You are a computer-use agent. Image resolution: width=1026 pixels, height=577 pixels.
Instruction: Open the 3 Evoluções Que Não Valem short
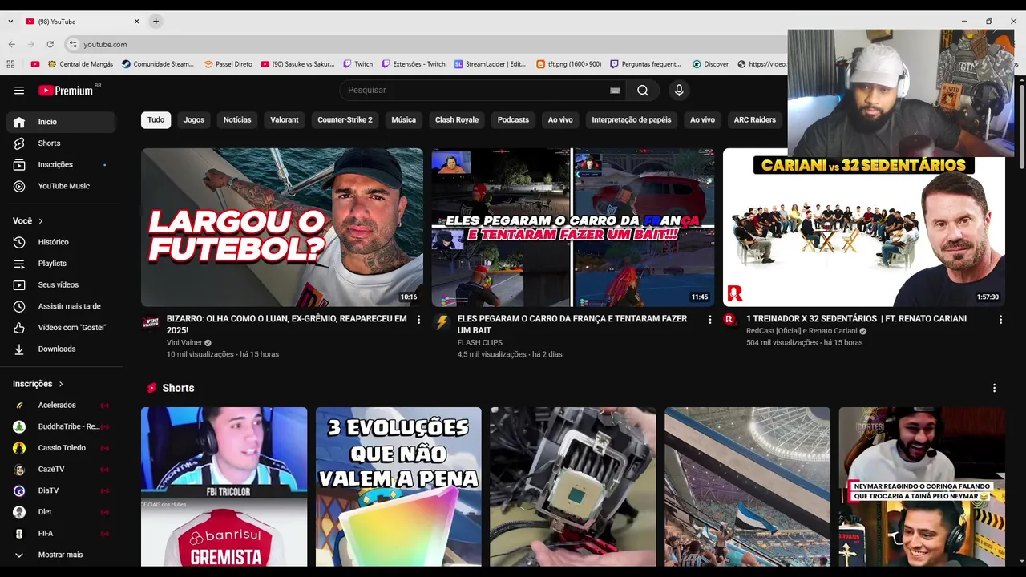pyautogui.click(x=398, y=487)
